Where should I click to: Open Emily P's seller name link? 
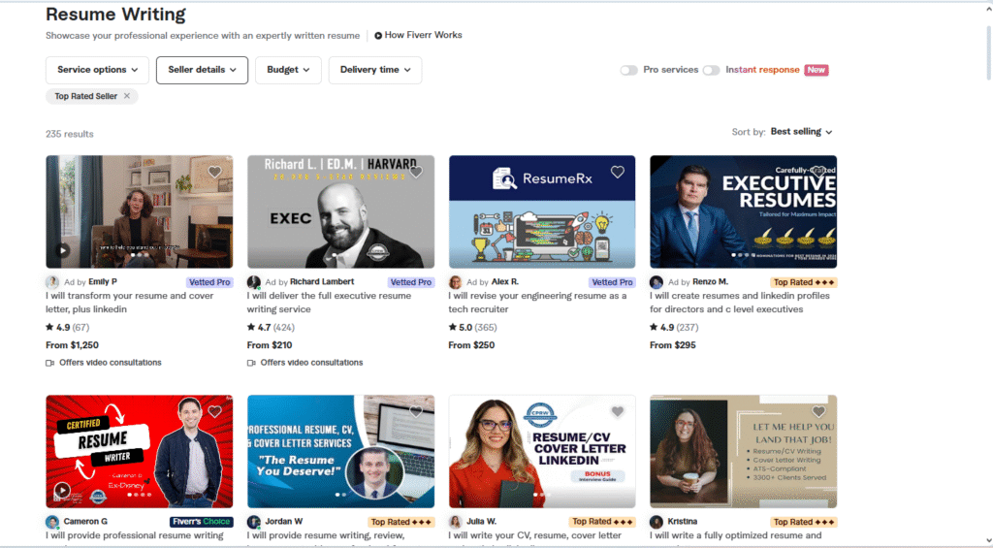pyautogui.click(x=103, y=282)
